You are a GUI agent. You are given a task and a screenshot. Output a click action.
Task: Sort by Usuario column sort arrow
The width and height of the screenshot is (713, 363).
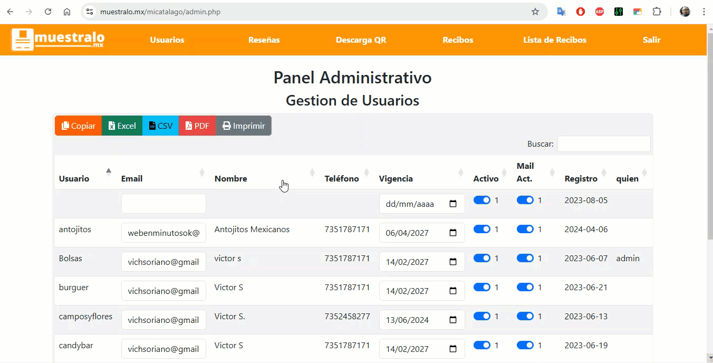pyautogui.click(x=109, y=171)
